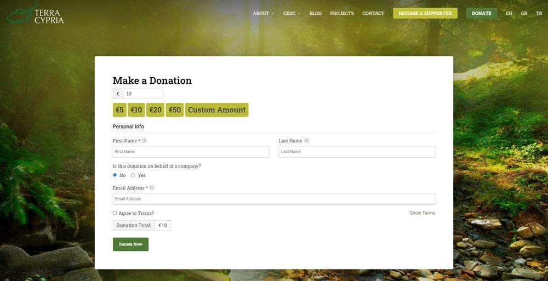The height and width of the screenshot is (281, 548).
Task: Select the No company radio button
Action: [115, 175]
